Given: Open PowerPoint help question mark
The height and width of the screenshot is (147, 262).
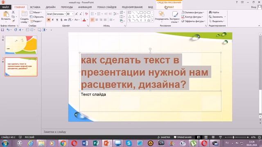Looking at the screenshot, I should (x=237, y=2).
